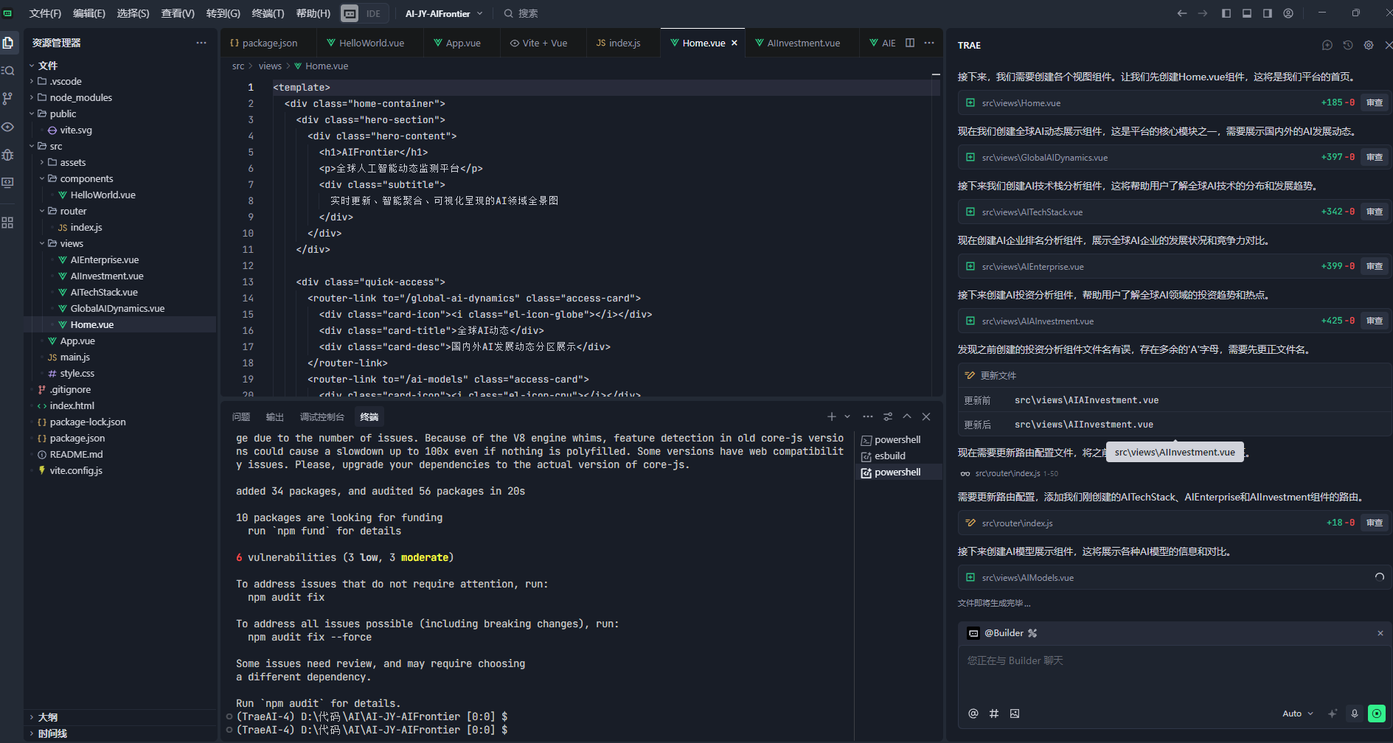Click the first 查看 button for Home.vue
The width and height of the screenshot is (1393, 743).
coord(1373,102)
